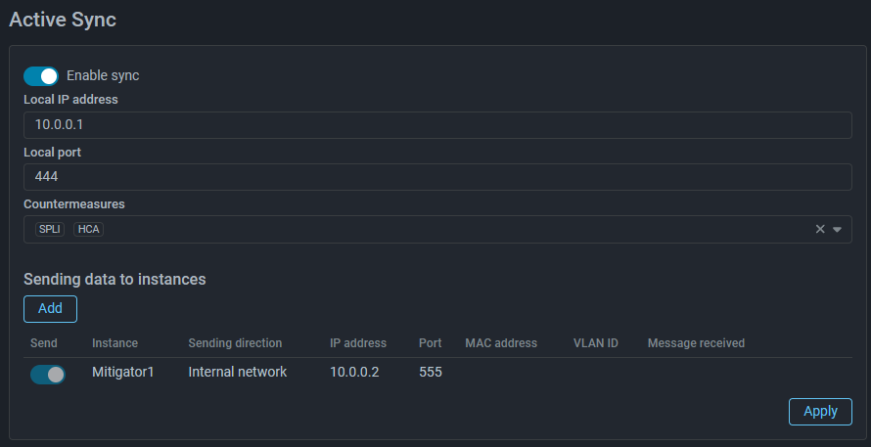Click the 10.0.0.2 IP address cell
The width and height of the screenshot is (871, 447).
[x=354, y=372]
